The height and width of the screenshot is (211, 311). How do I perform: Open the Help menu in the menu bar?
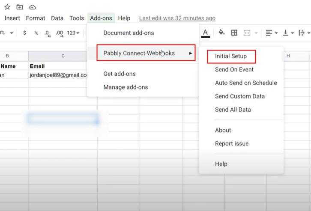tap(124, 18)
